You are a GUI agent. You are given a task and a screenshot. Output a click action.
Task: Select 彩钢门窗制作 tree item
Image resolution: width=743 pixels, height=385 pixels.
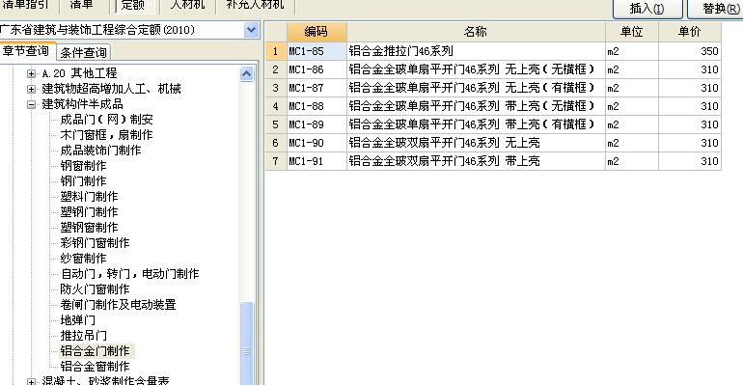coord(95,243)
